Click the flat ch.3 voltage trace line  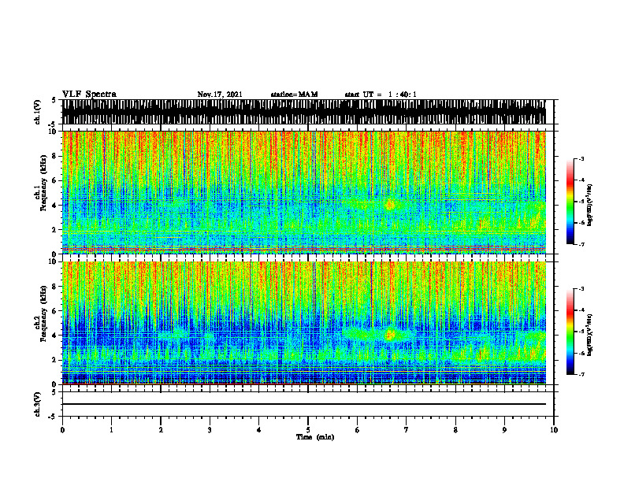point(304,404)
